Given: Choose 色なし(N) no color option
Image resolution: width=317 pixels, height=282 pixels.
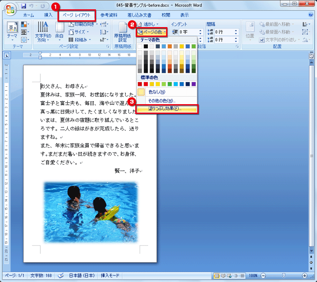Looking at the screenshot, I should (167, 92).
